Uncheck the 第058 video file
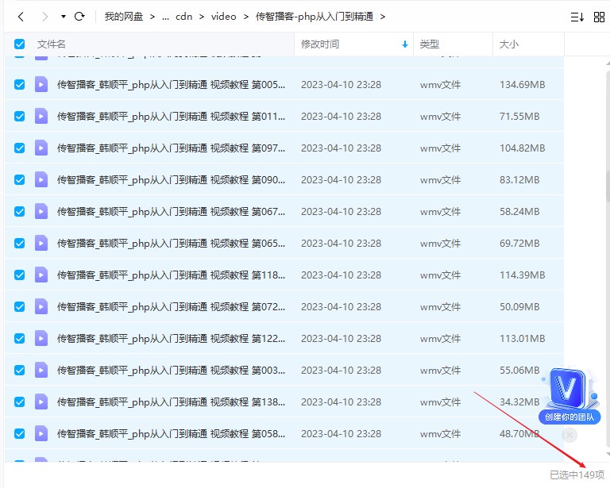The image size is (610, 488). point(19,433)
